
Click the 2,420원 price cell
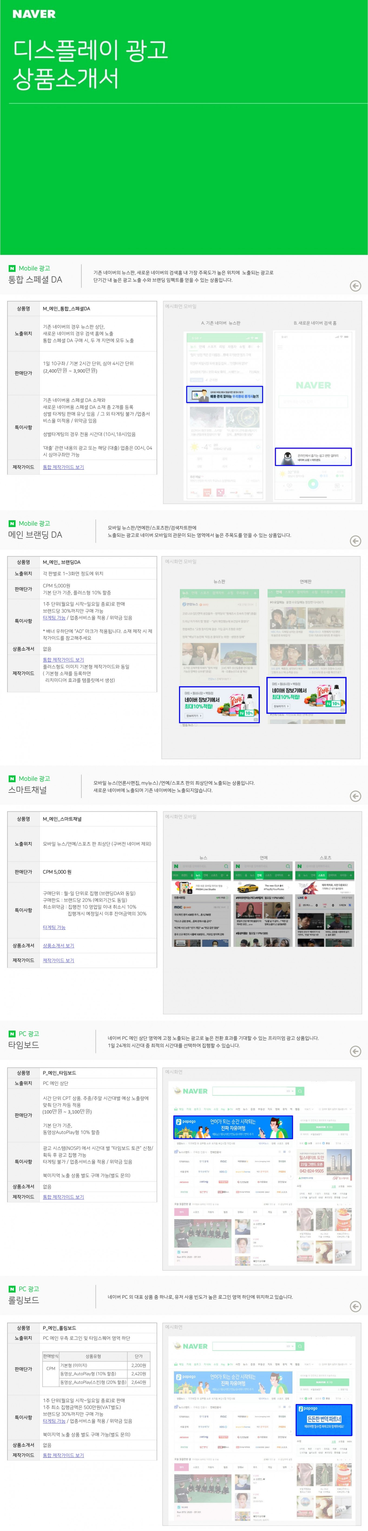pos(138,1374)
